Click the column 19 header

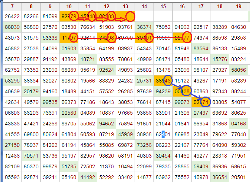click(x=238, y=6)
